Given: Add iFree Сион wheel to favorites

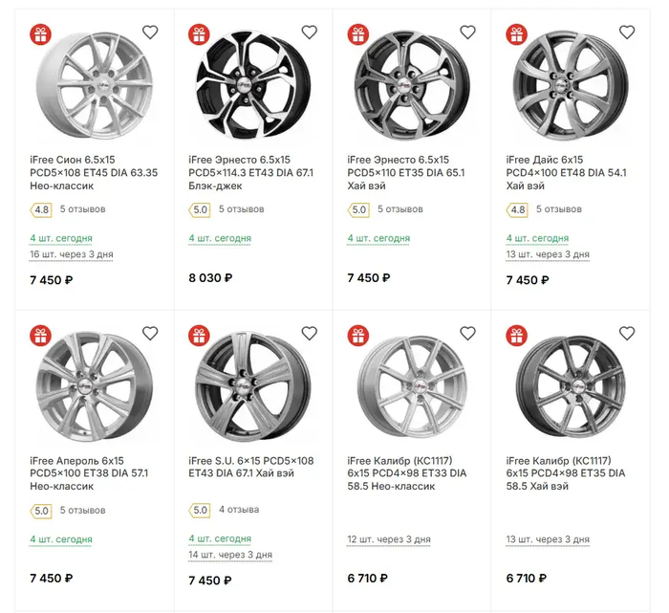Looking at the screenshot, I should pos(150,33).
